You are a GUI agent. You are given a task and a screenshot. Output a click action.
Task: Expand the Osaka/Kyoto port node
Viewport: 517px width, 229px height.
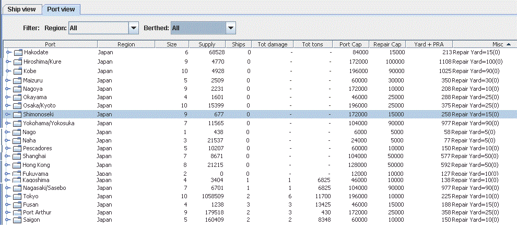coord(8,105)
